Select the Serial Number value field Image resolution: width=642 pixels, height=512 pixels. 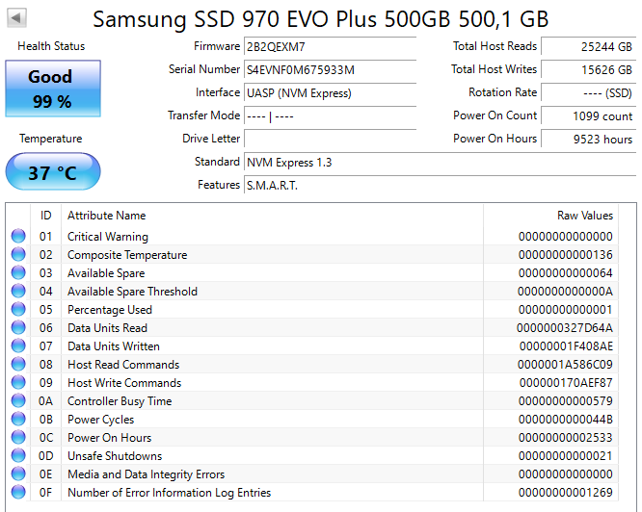click(x=330, y=69)
